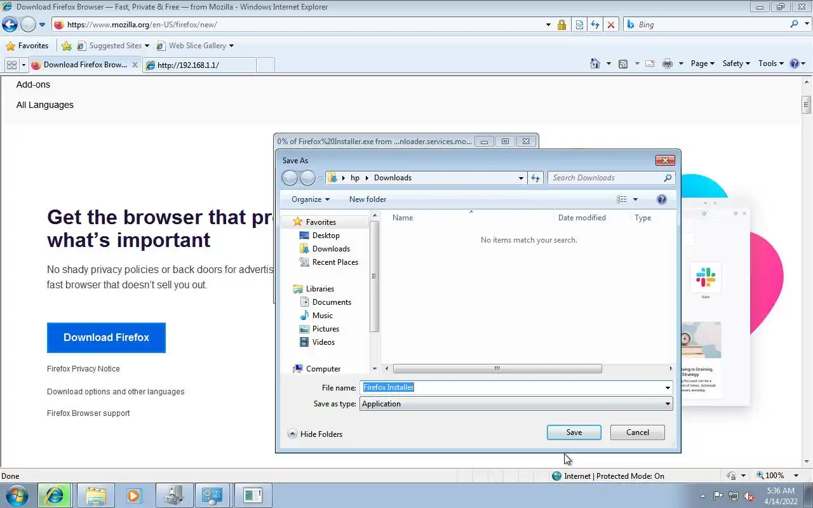Open the Favorites star button
Image resolution: width=813 pixels, height=508 pixels.
(27, 46)
